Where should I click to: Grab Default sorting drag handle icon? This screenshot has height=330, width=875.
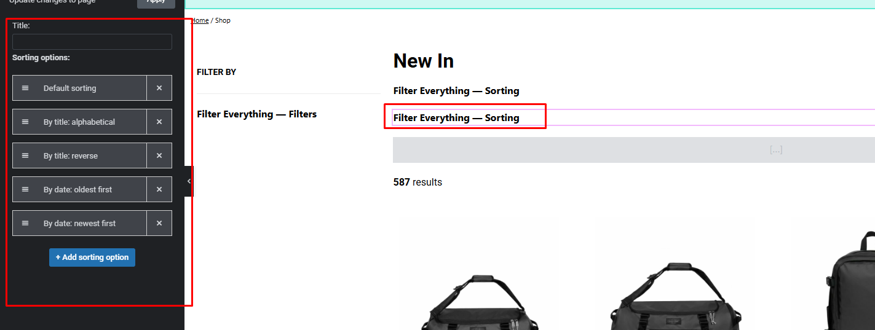click(x=25, y=88)
